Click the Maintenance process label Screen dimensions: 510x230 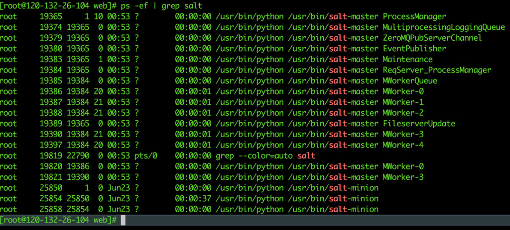click(x=407, y=60)
